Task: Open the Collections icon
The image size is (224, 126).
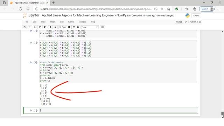Action: (195, 9)
